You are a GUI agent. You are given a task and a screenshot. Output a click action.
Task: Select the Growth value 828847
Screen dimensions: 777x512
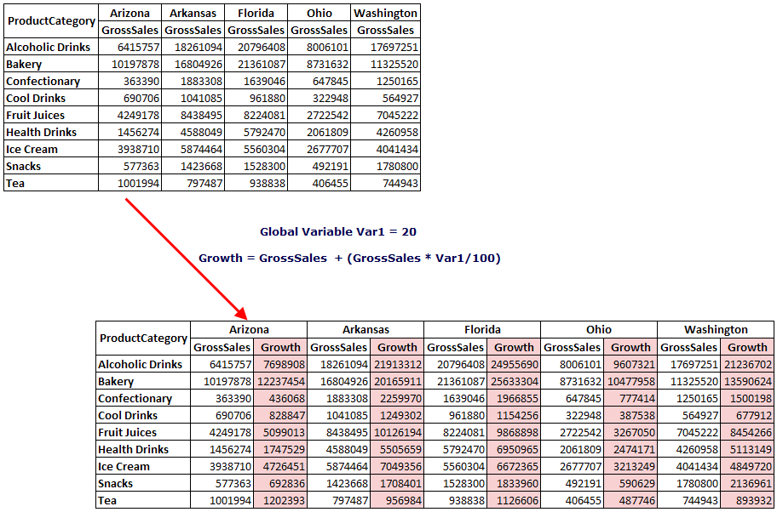pos(280,416)
